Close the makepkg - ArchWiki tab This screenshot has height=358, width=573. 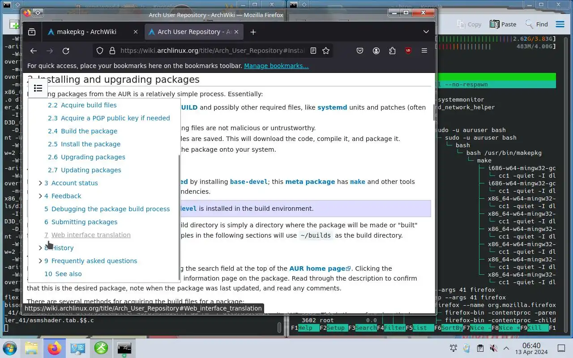point(136,32)
